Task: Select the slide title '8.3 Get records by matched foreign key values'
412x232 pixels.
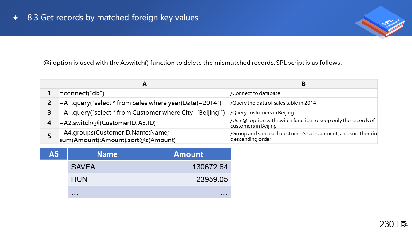Action: pyautogui.click(x=113, y=18)
